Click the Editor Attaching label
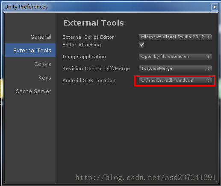The image size is (221, 186). pos(82,45)
